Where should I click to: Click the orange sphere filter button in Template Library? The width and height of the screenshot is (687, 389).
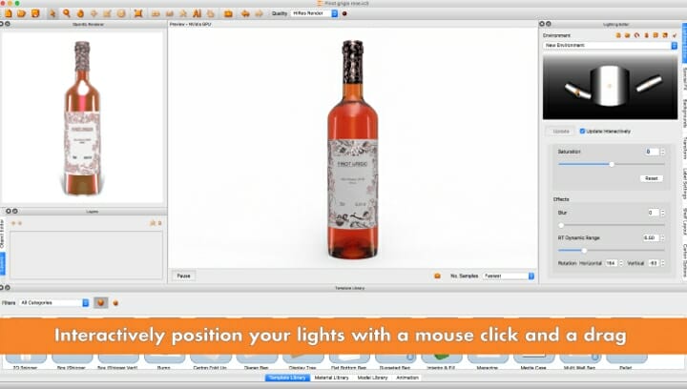click(x=101, y=302)
